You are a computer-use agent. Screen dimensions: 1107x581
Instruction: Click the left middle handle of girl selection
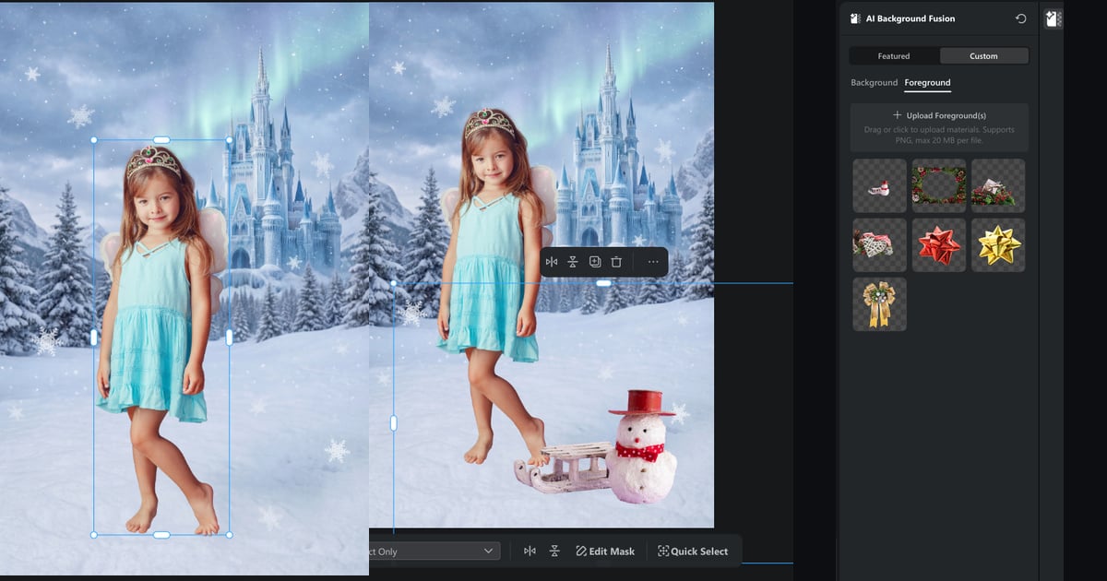point(94,338)
